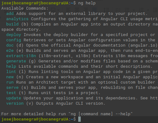Image resolution: width=158 pixels, height=123 pixels.
Task: Click the faint center align icon
Action: pos(77,10)
